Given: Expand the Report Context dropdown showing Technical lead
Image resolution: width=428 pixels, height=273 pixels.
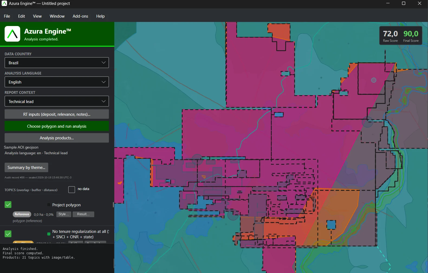Looking at the screenshot, I should 57,101.
